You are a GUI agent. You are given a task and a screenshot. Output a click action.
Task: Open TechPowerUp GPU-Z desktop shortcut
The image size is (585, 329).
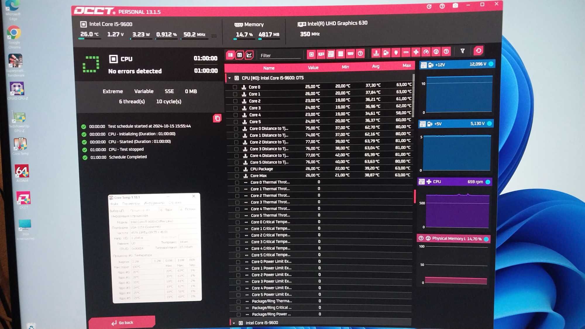point(19,121)
